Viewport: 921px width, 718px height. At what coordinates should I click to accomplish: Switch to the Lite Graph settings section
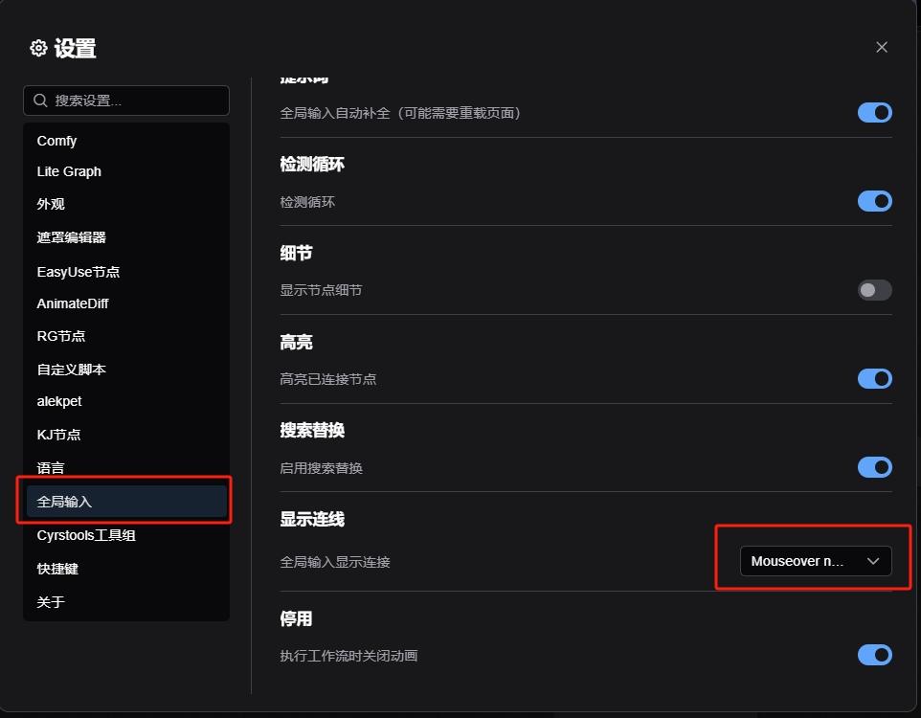coord(68,171)
